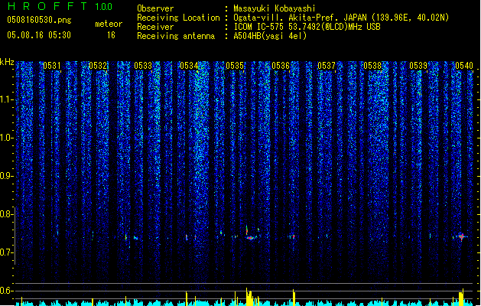Click the Receiving Location value Ogata-vill. Akita-Pref.

click(x=287, y=18)
